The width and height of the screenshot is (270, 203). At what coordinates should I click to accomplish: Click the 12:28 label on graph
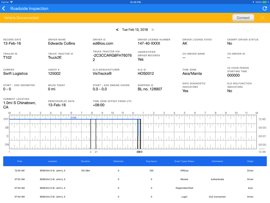click(x=73, y=117)
